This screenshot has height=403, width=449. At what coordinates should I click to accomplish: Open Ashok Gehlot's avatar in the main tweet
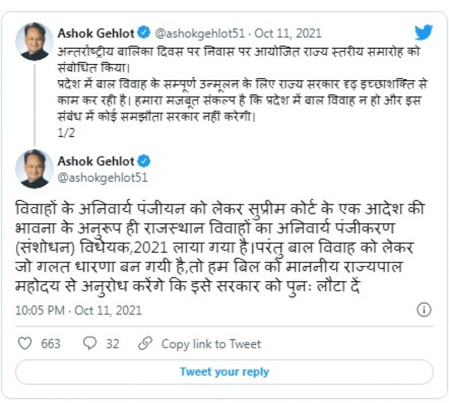34,169
